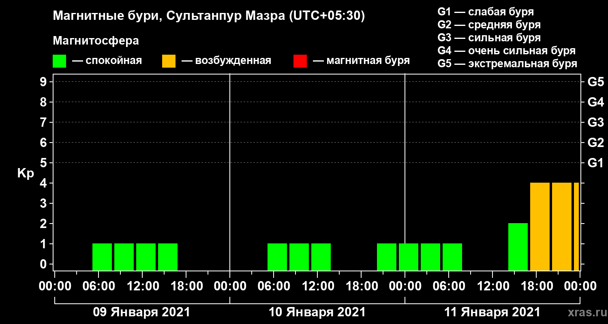Click the 'Kp' axis label
Viewport: 608px width, 324px height.
26,174
